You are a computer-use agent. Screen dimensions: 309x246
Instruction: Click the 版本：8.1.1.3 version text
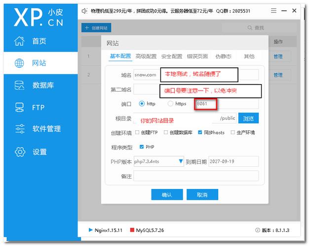coord(275,230)
